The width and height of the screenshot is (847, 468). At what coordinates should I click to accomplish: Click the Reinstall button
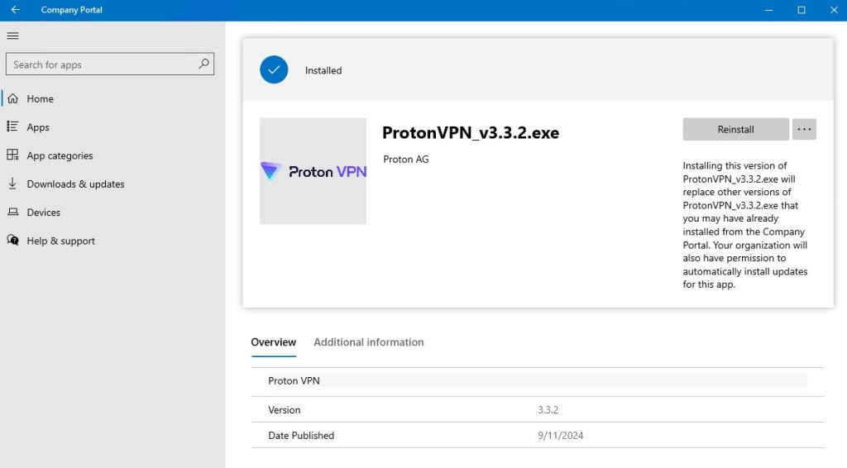735,130
